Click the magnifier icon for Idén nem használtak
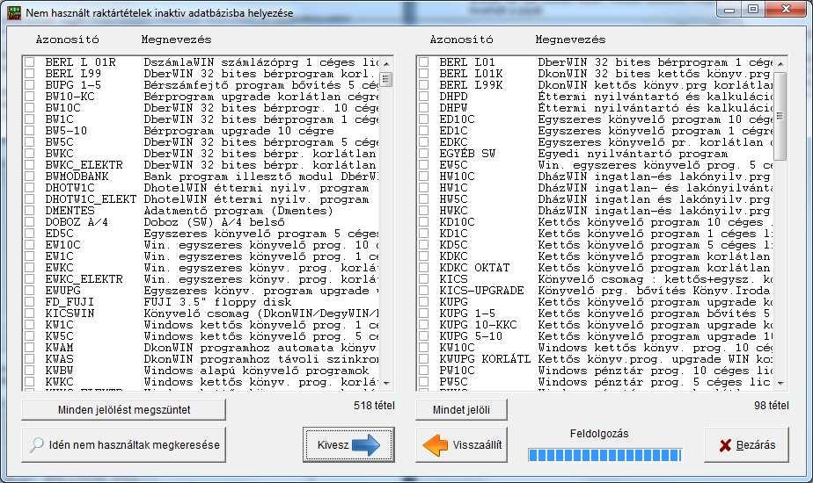Screen dimensions: 813x483 (x=36, y=444)
